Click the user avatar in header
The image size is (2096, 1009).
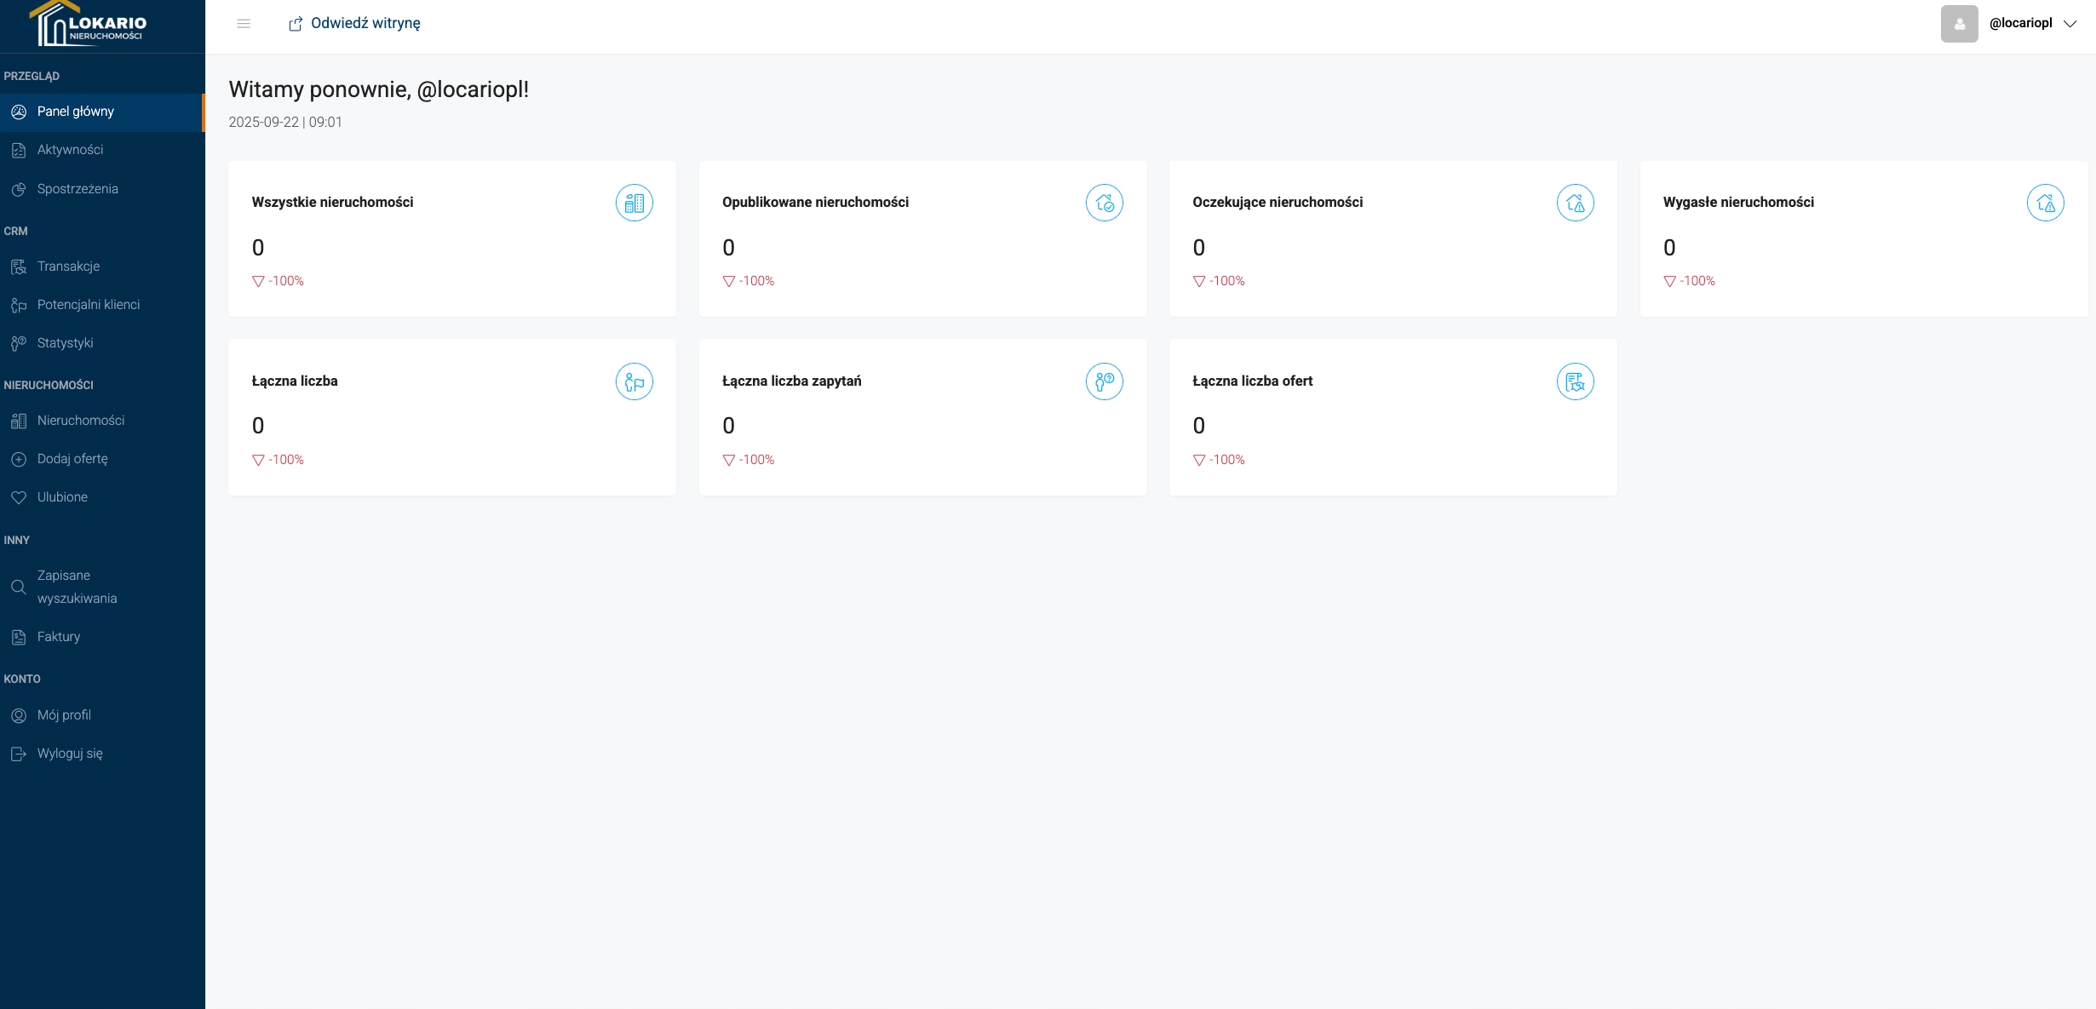pyautogui.click(x=1959, y=24)
